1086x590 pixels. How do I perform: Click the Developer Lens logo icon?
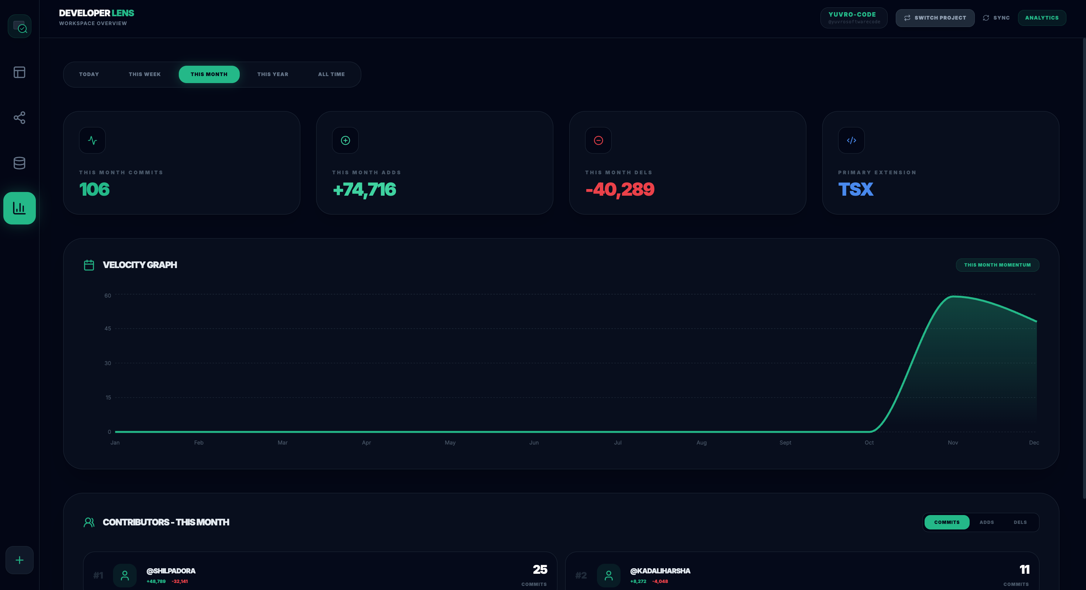click(19, 27)
